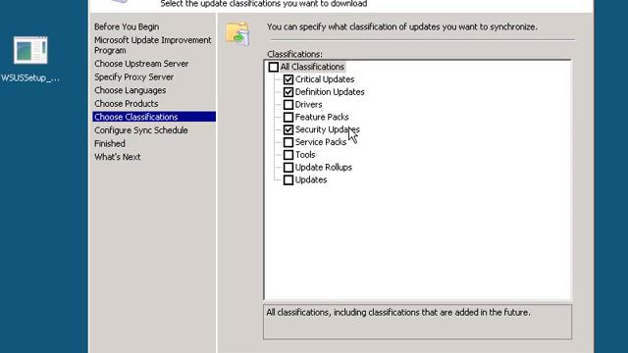The width and height of the screenshot is (628, 353).
Task: Click the Tools label in classifications
Action: click(305, 155)
